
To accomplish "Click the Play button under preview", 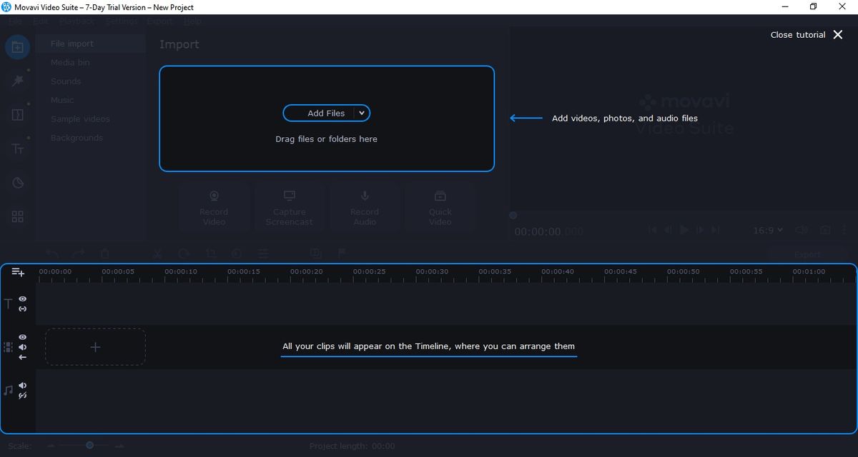I will pos(684,230).
